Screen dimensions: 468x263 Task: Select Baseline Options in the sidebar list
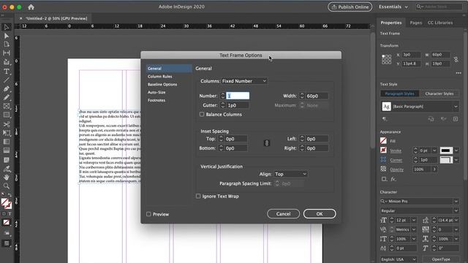(162, 85)
